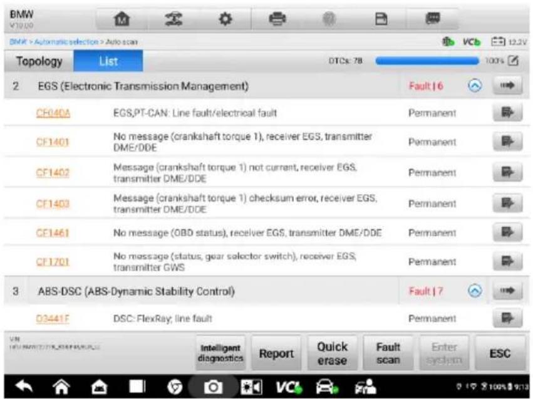
Task: Tap the battery voltage 12.2V indicator
Action: (x=509, y=42)
